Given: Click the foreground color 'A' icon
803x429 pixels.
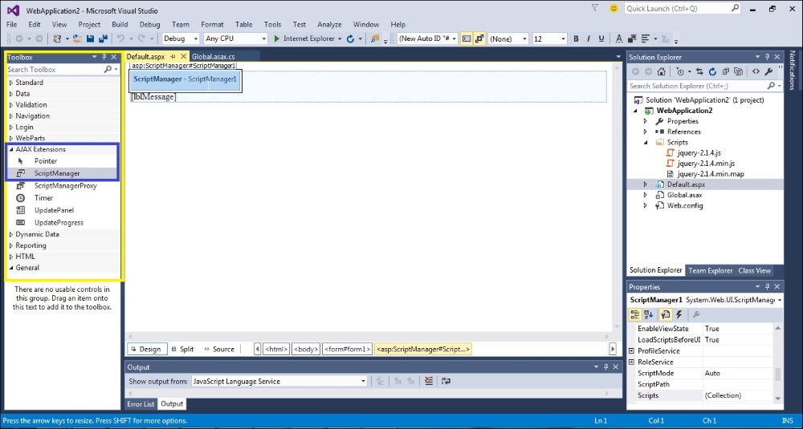Looking at the screenshot, I should pyautogui.click(x=618, y=38).
